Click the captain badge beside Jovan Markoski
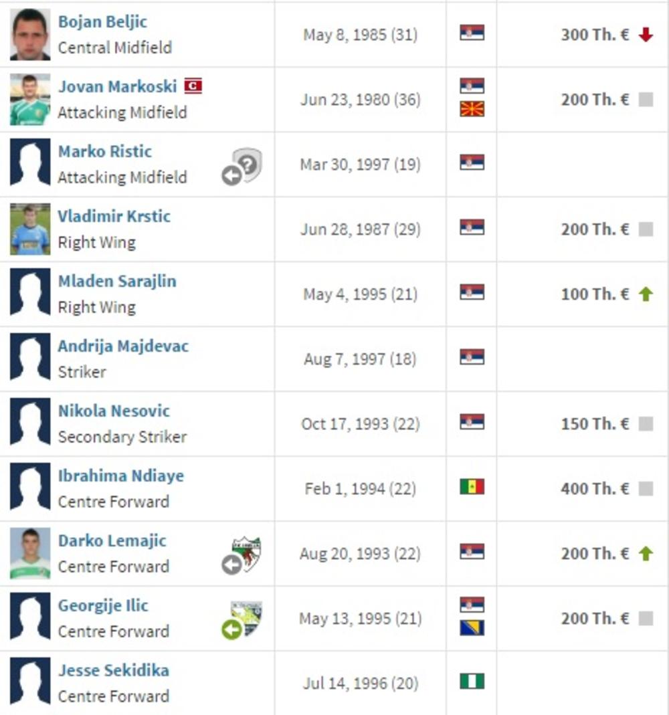The height and width of the screenshot is (715, 669). (193, 86)
